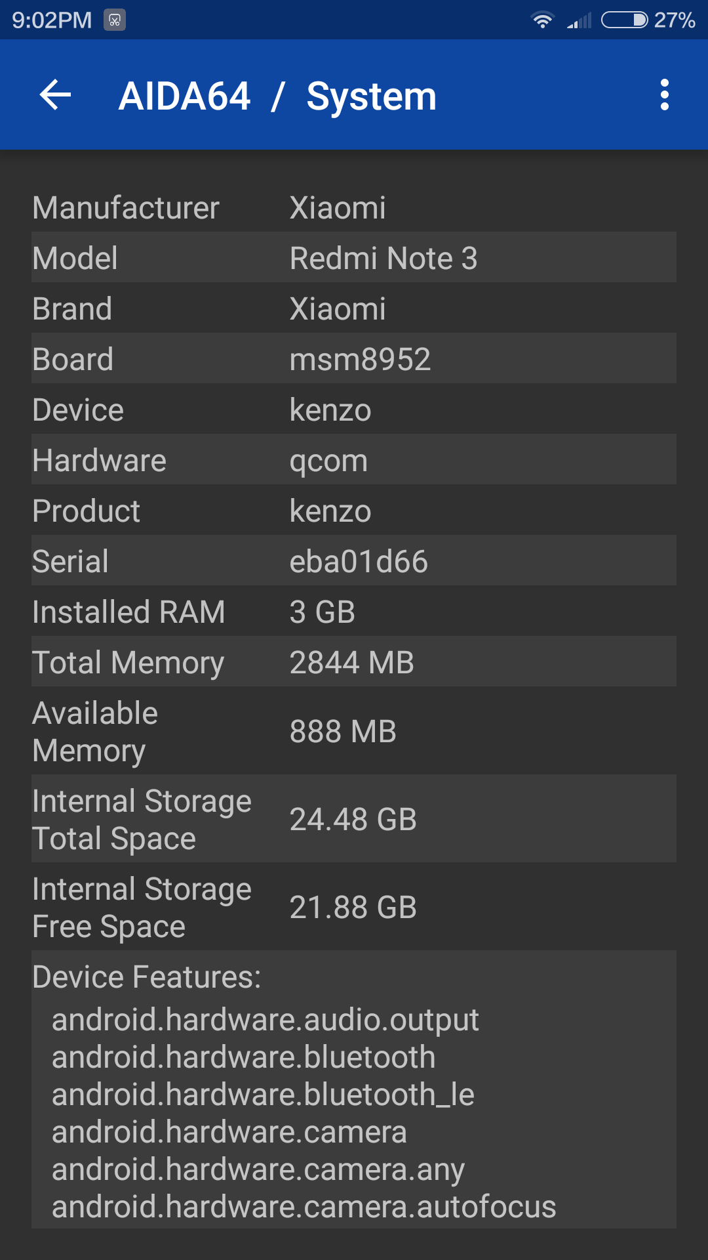
Task: Tap the cellular signal icon
Action: click(x=580, y=20)
